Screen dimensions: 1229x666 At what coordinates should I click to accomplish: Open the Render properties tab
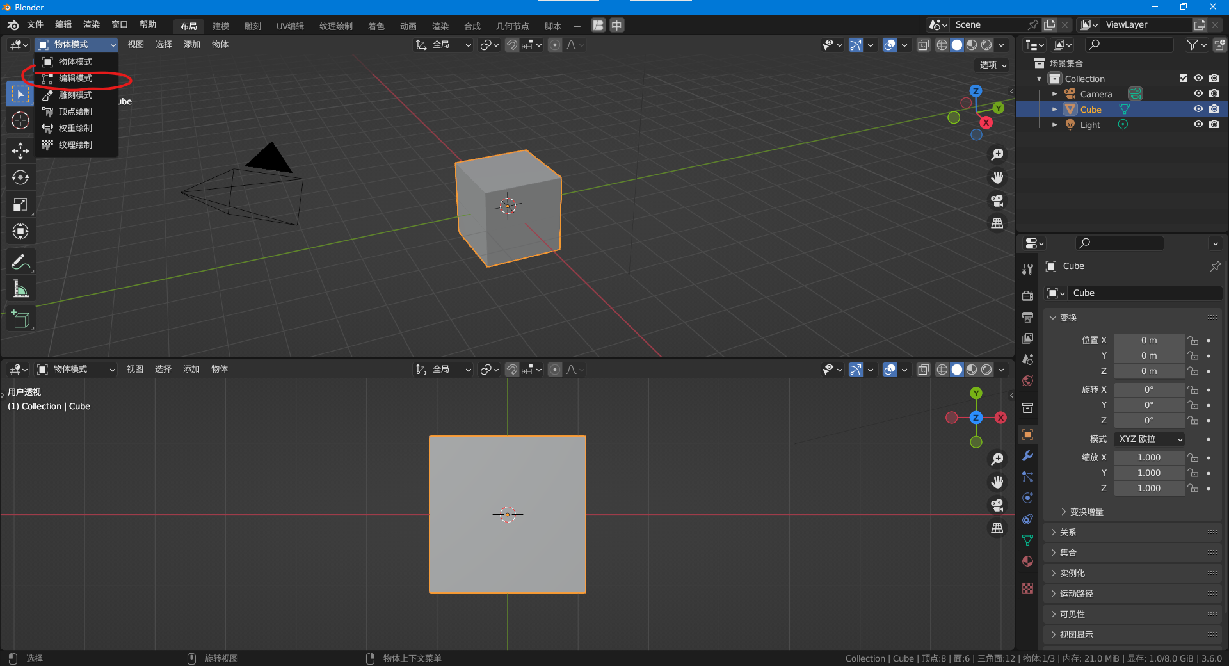click(1027, 295)
